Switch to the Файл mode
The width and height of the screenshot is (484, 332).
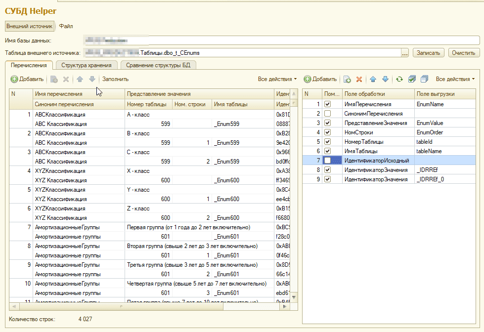pyautogui.click(x=66, y=26)
